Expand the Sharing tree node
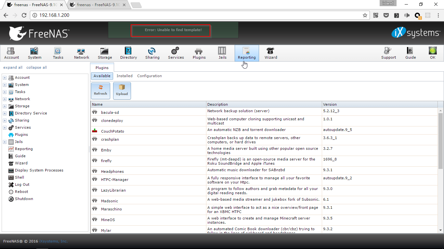The height and width of the screenshot is (249, 444). [x=5, y=121]
